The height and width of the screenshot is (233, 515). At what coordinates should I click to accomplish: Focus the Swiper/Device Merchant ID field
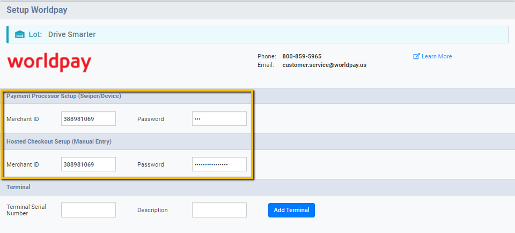click(89, 119)
